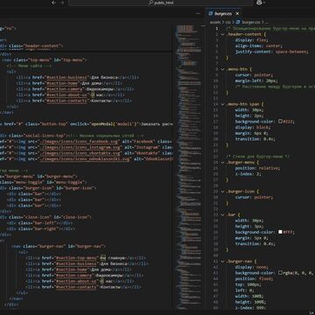Switch to the burger.css tab
Viewport: 315px width, 315px height.
223,13
